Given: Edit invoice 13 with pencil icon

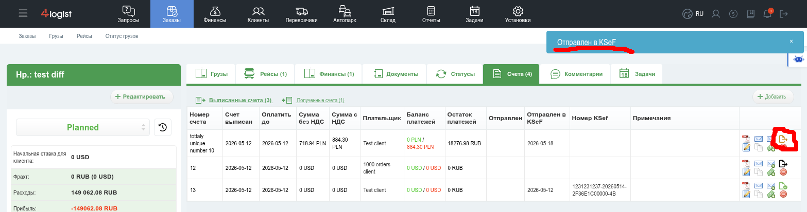Looking at the screenshot, I should coord(746,194).
